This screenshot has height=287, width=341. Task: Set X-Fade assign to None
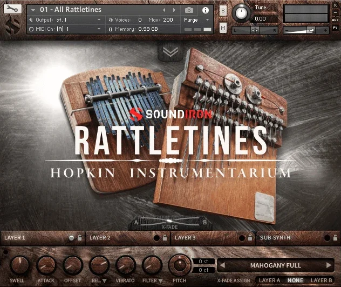tap(295, 281)
